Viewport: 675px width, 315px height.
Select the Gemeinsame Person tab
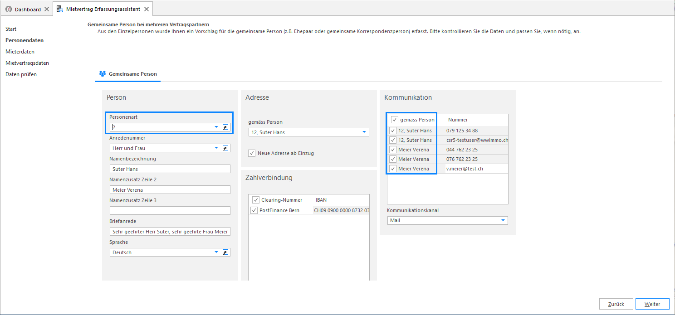point(128,74)
